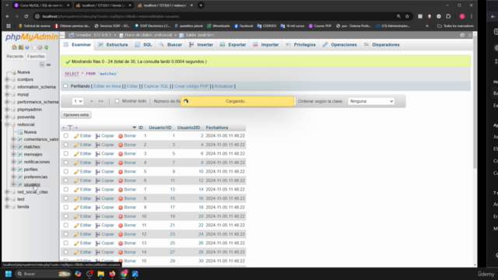The width and height of the screenshot is (498, 280).
Task: Expand the tienda database node
Action: point(7,207)
